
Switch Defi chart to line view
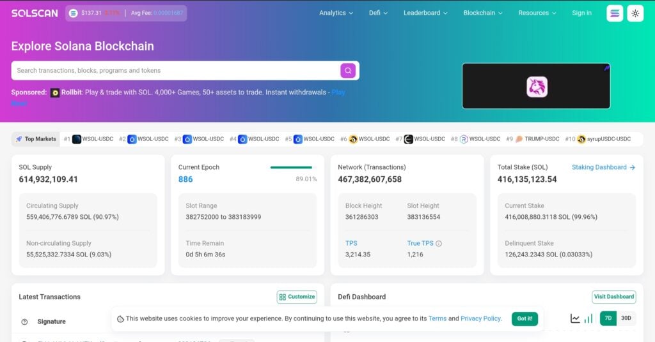575,318
